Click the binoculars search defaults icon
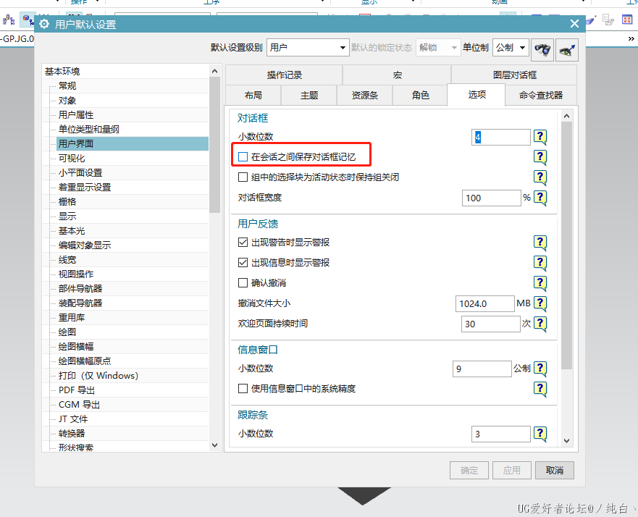 tap(542, 50)
